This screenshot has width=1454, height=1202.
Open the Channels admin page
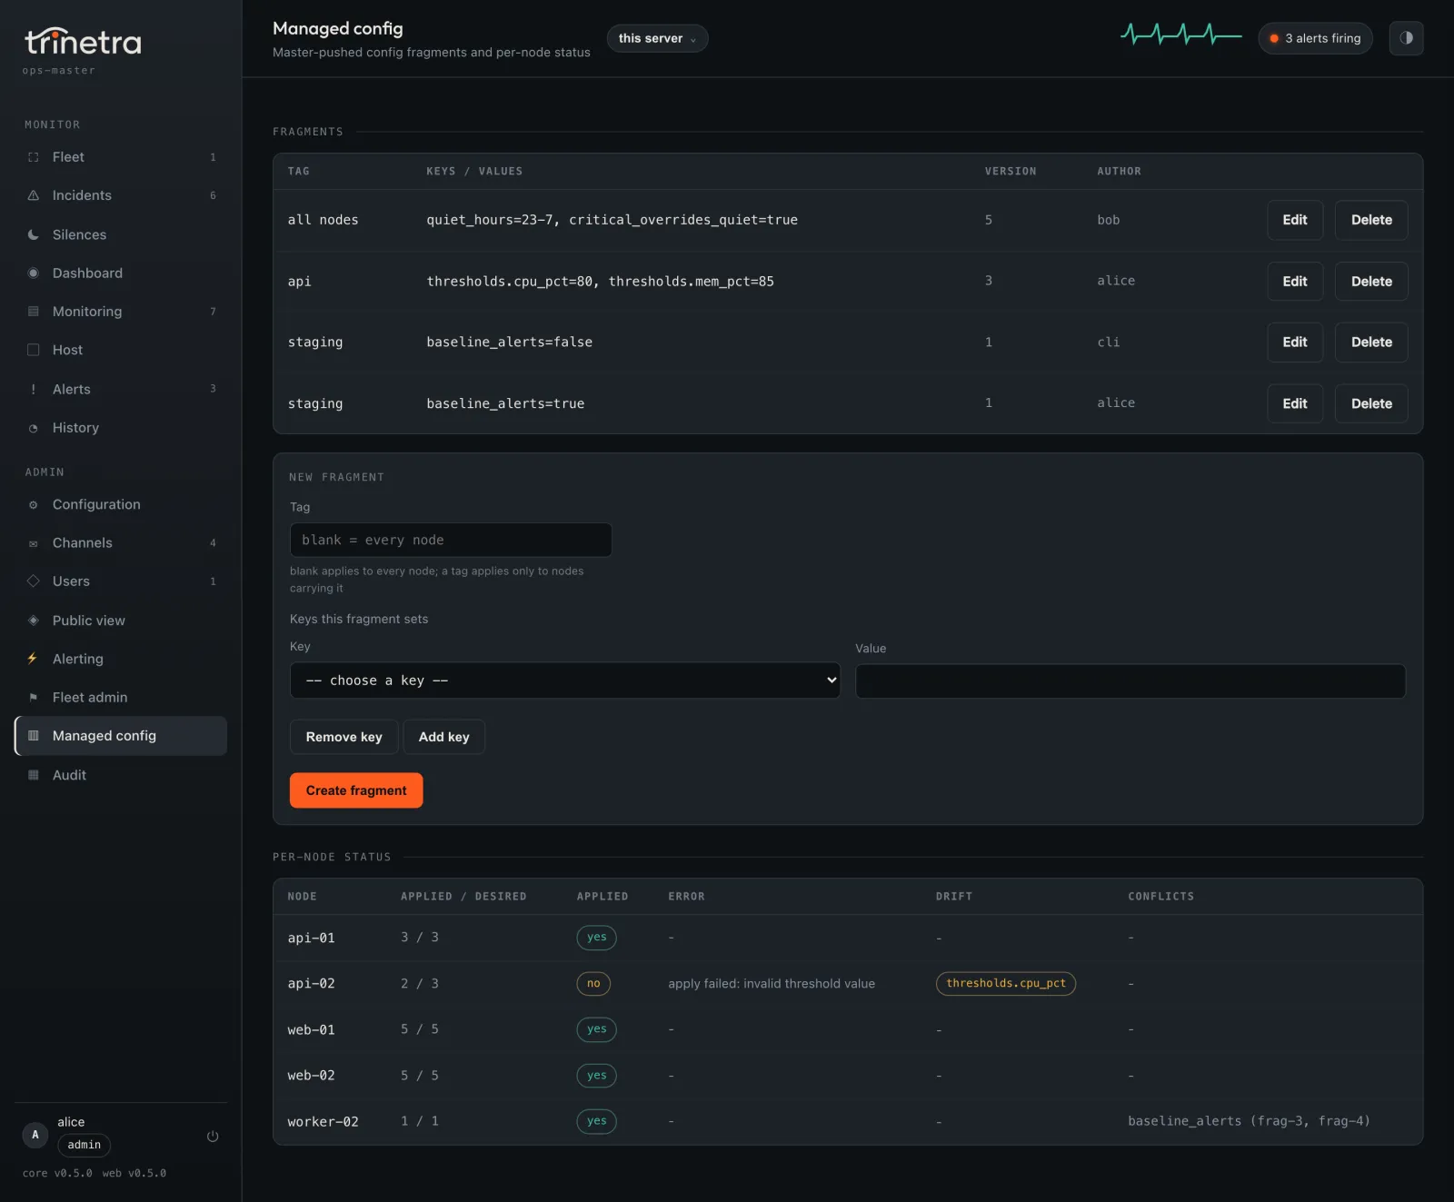121,543
